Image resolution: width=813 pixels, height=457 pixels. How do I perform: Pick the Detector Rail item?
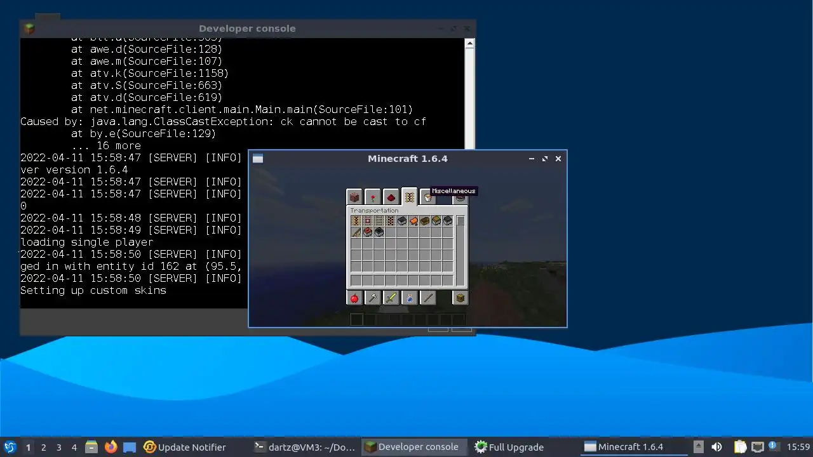tap(368, 221)
